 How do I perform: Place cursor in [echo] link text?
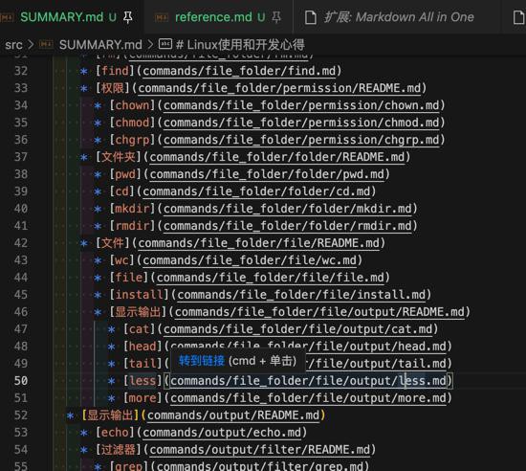[115, 433]
